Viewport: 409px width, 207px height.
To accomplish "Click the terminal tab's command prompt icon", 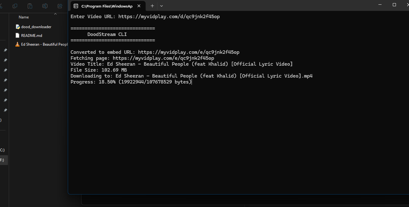I will 76,6.
